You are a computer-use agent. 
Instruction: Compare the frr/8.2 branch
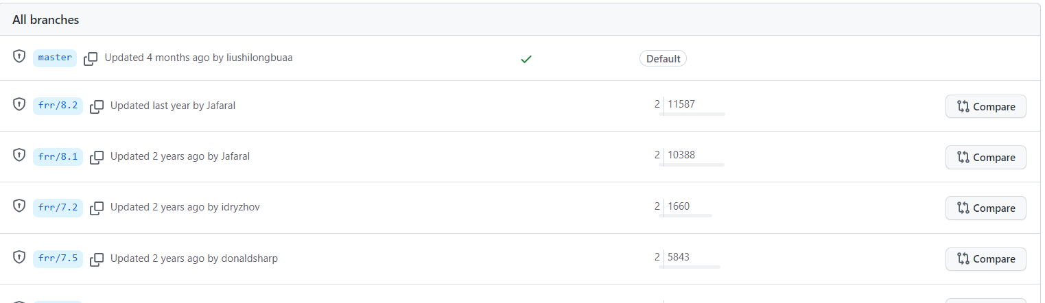(985, 107)
